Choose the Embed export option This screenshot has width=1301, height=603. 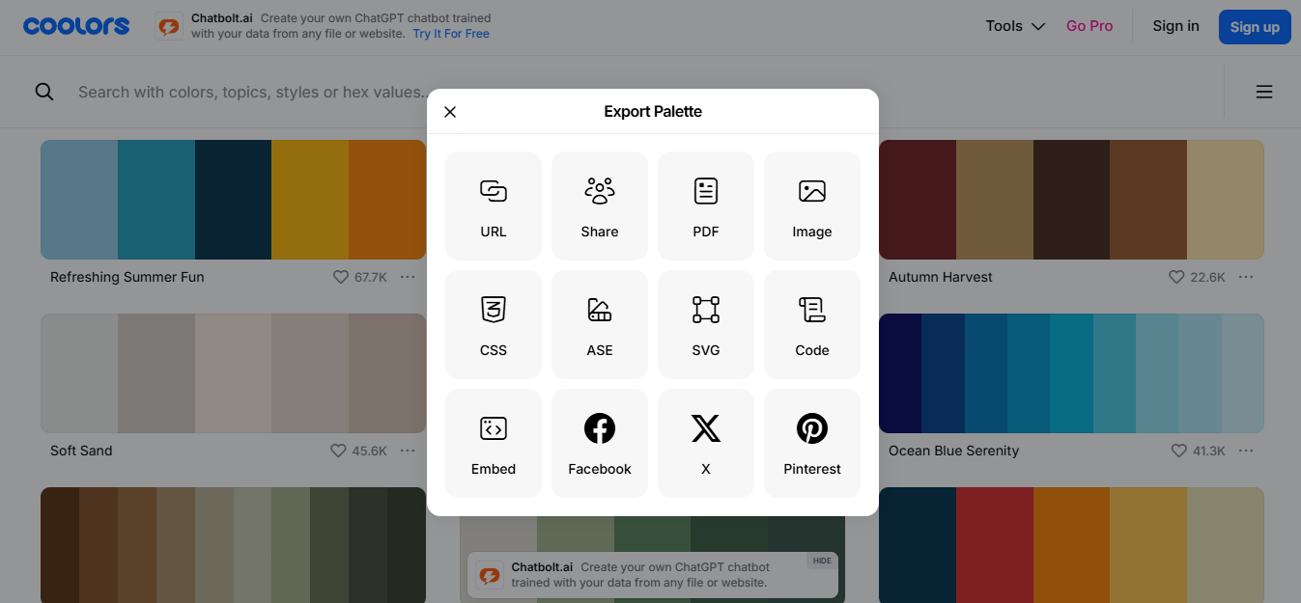click(494, 443)
